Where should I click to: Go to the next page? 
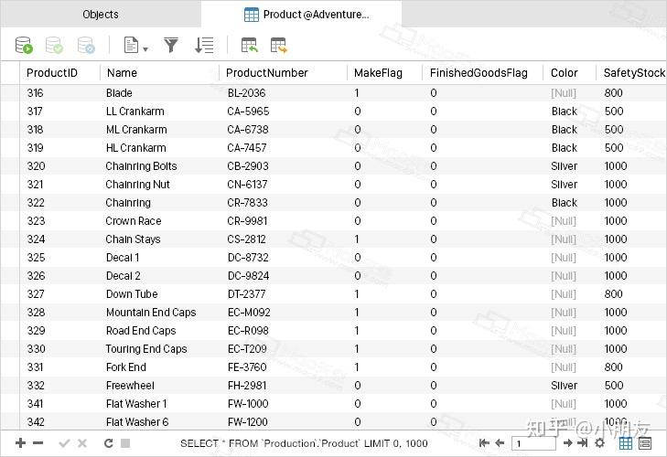(568, 443)
